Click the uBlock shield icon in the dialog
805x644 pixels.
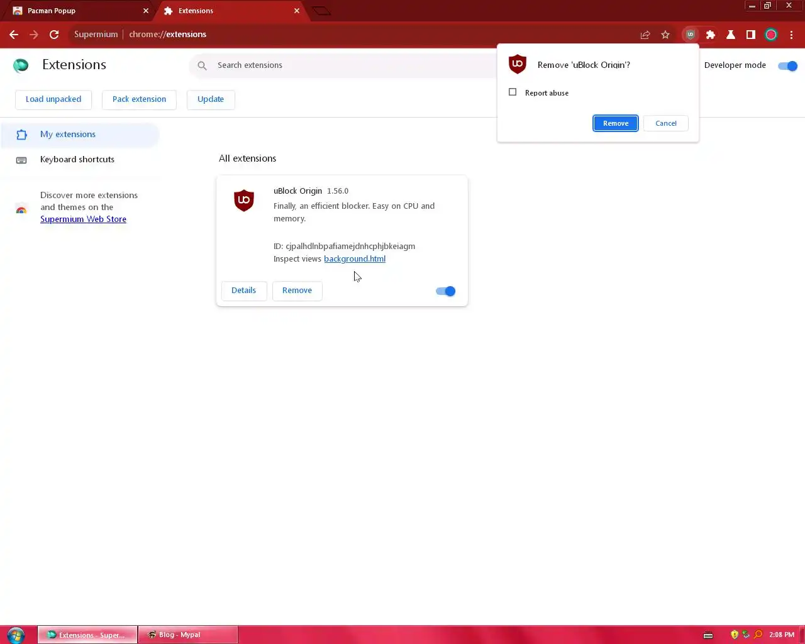tap(518, 64)
